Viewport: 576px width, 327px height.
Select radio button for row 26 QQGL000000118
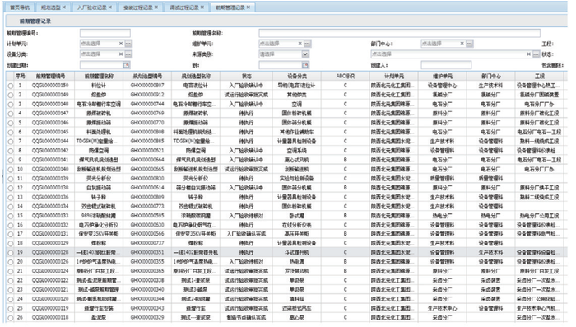pos(10,318)
